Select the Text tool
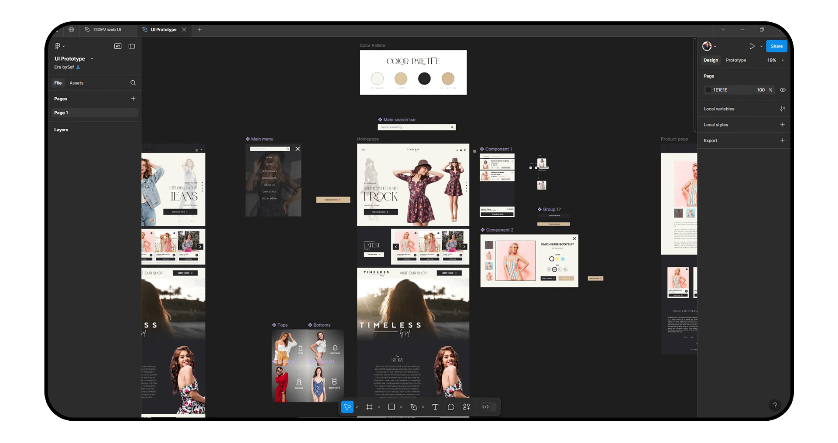 click(x=435, y=407)
